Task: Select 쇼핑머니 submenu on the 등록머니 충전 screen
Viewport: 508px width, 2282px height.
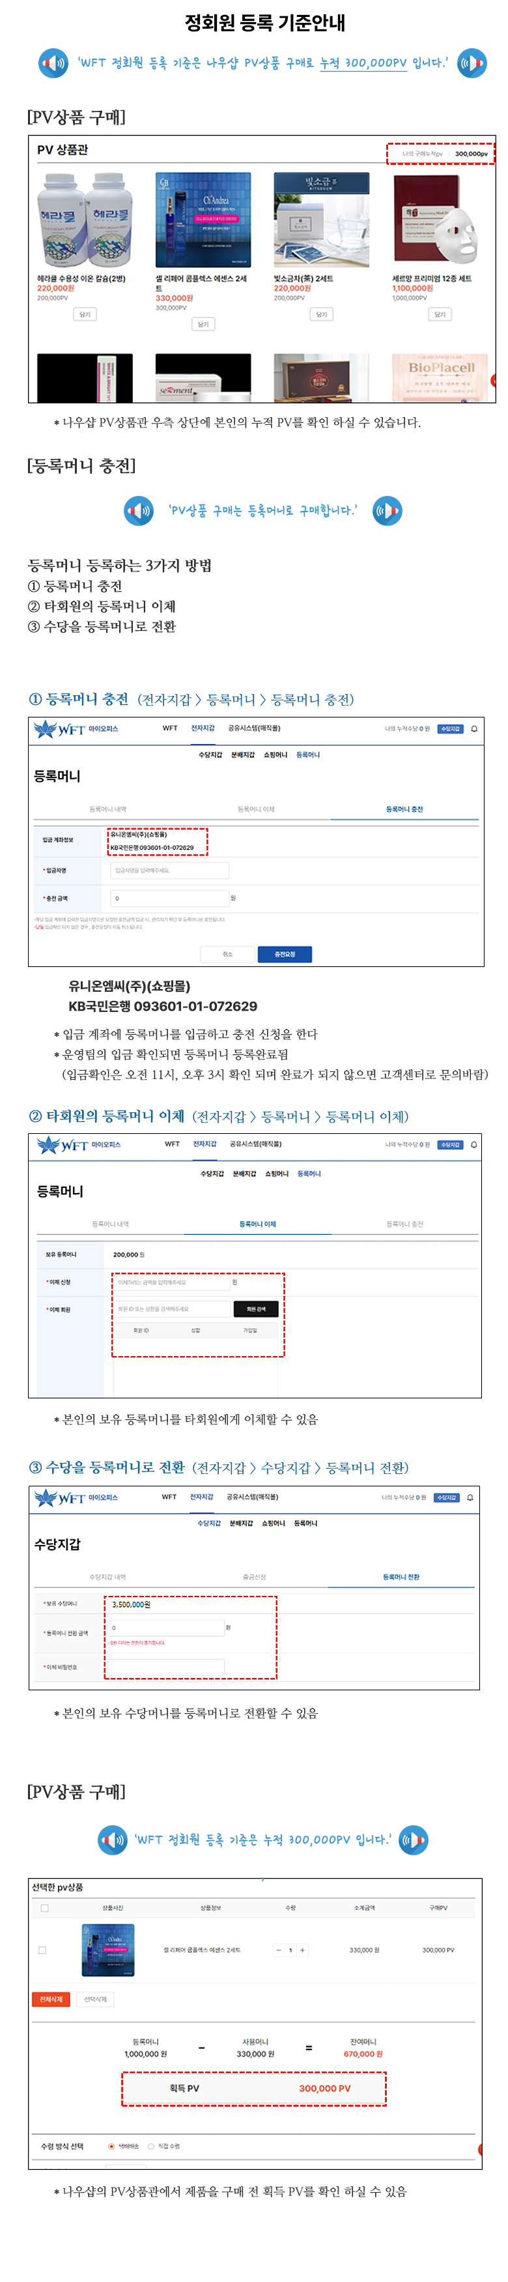Action: (275, 755)
